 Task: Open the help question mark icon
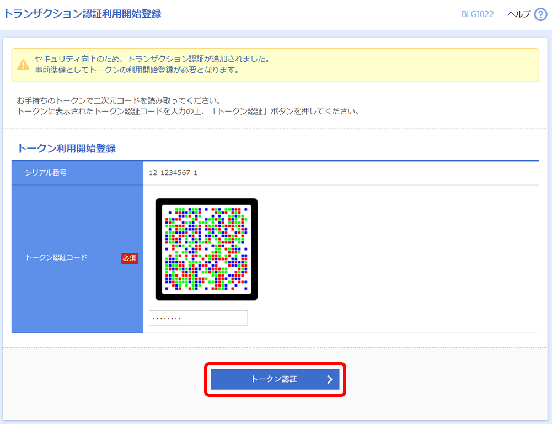tap(540, 14)
